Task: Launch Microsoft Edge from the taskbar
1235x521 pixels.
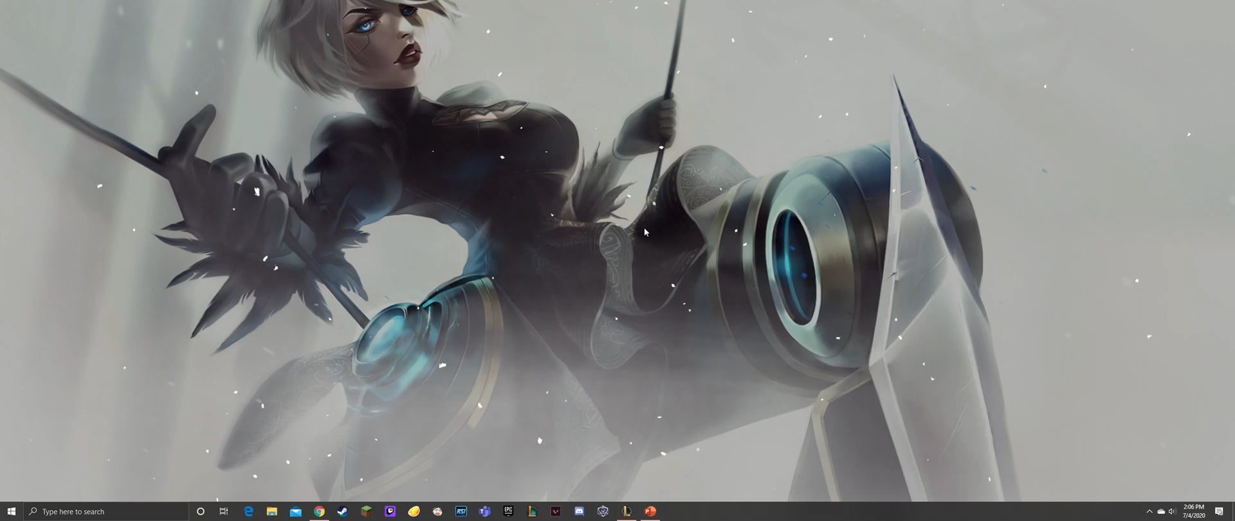Action: 248,511
